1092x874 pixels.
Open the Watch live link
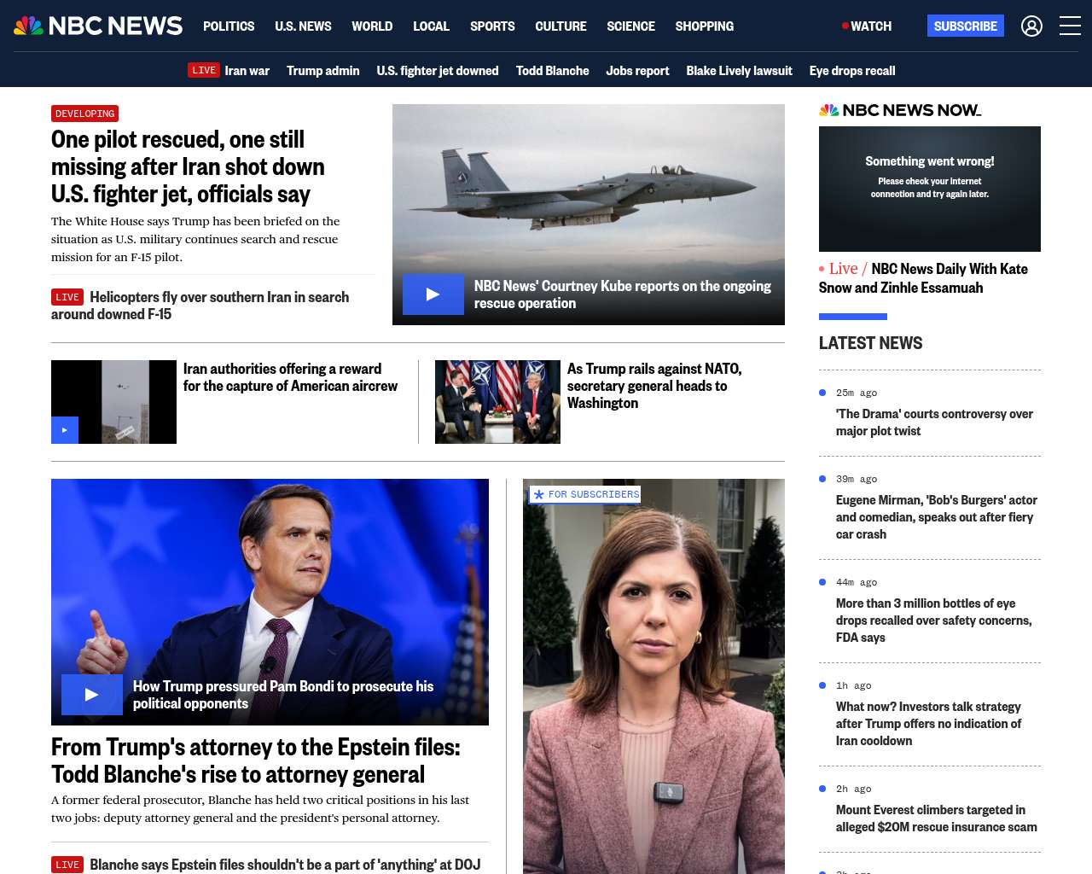(x=867, y=26)
